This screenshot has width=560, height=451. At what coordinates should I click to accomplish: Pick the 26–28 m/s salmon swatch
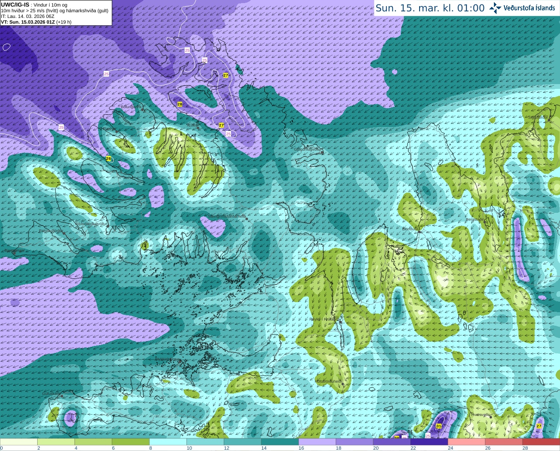point(504,442)
